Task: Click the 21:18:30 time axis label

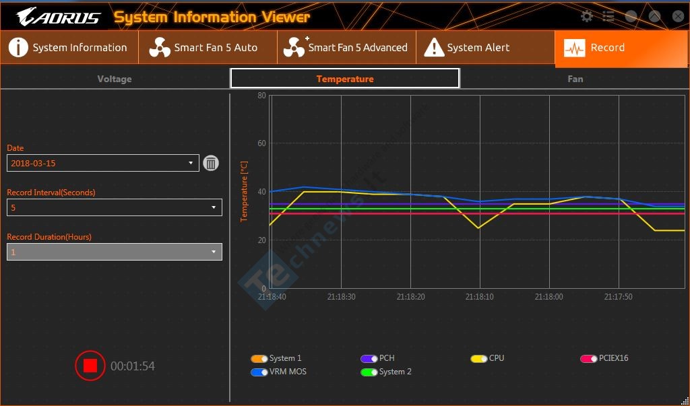Action: pyautogui.click(x=342, y=297)
